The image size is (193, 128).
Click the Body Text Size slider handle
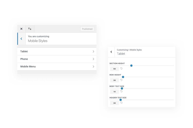coord(122,88)
